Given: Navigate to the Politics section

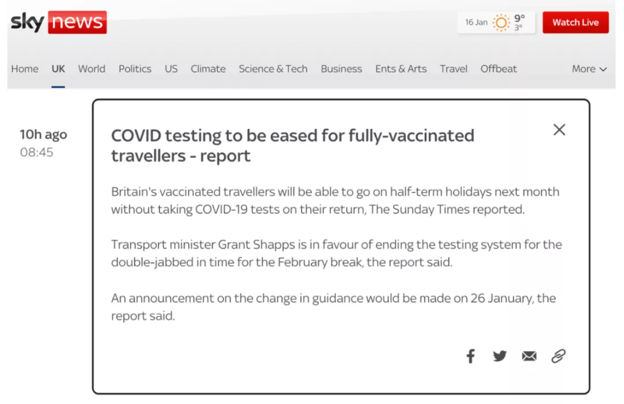Looking at the screenshot, I should click(x=135, y=69).
